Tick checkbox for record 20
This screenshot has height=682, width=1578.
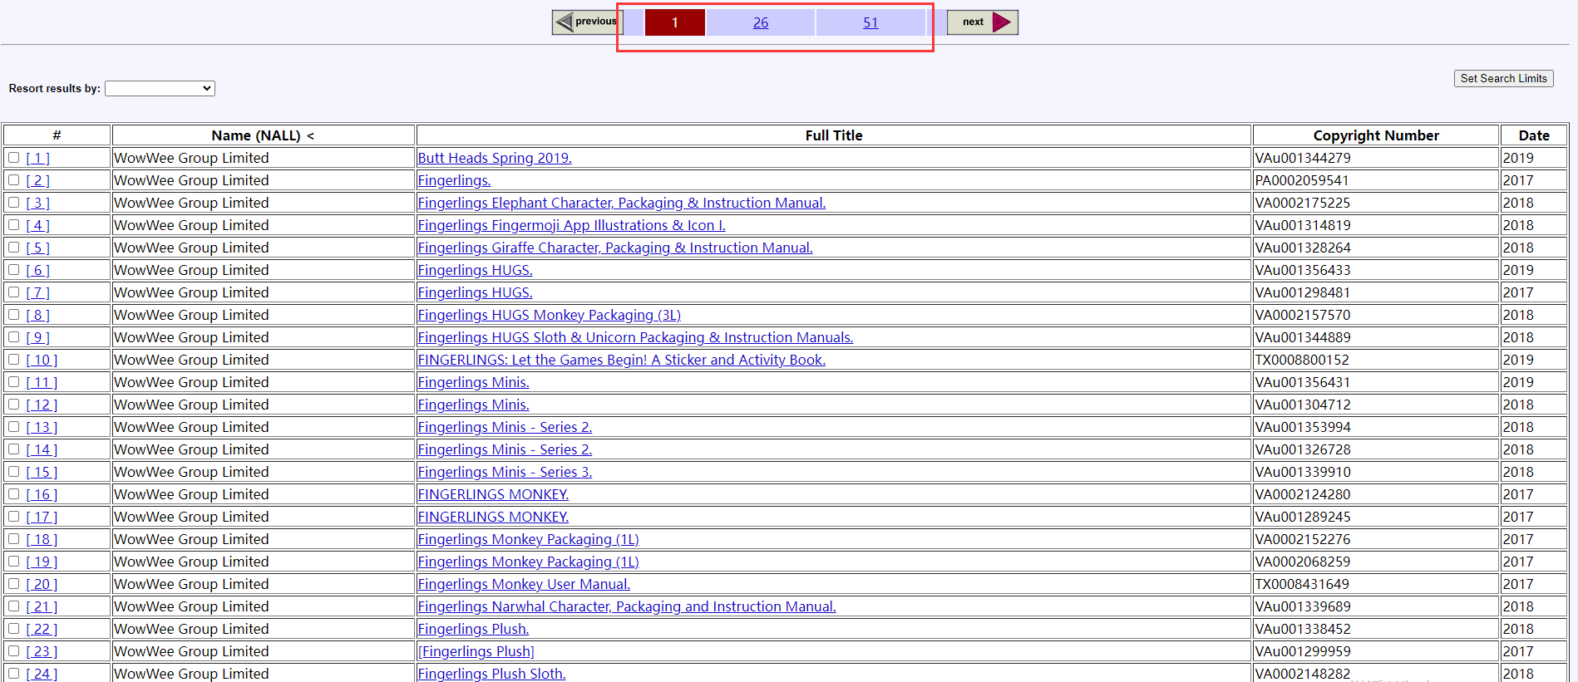(13, 583)
